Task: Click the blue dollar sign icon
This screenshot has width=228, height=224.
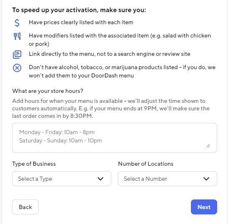Action: [x=17, y=23]
